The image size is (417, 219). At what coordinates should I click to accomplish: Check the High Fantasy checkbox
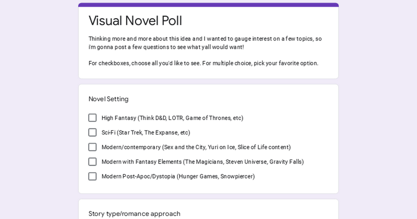pyautogui.click(x=92, y=118)
